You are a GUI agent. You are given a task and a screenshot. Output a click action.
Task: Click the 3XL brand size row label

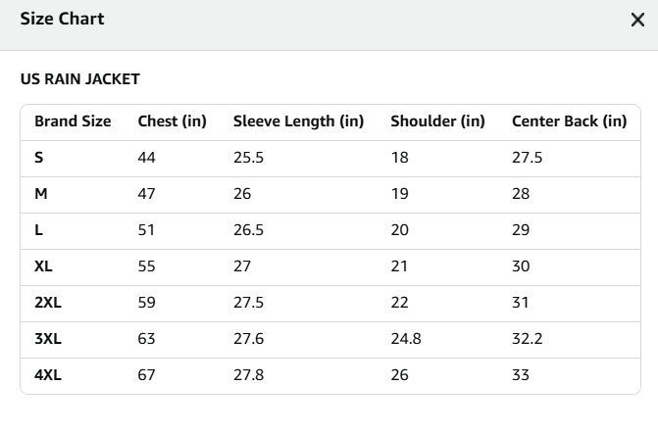click(x=48, y=339)
